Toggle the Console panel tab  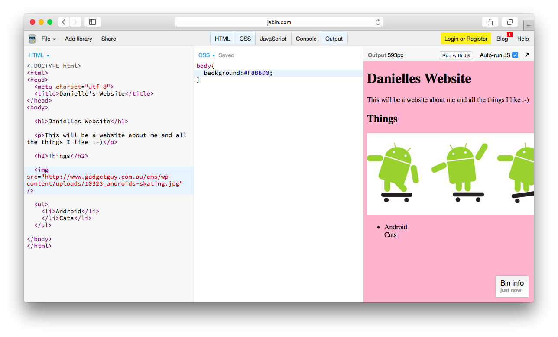click(x=306, y=39)
